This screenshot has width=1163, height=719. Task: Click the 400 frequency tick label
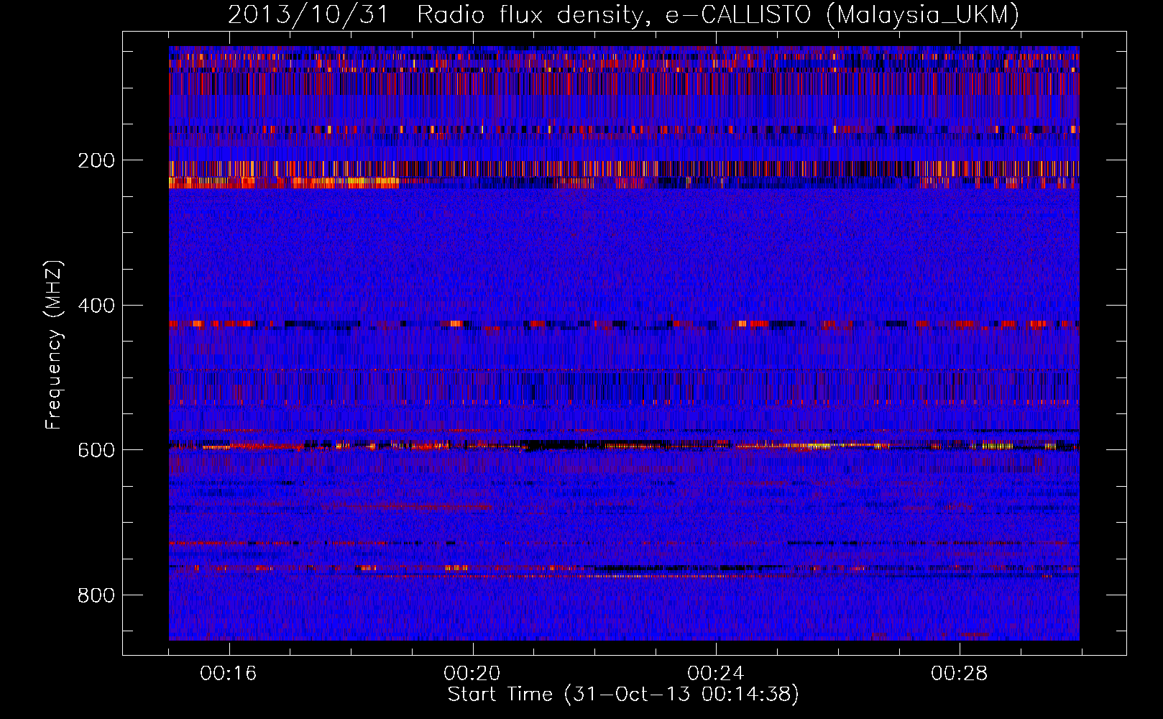pyautogui.click(x=96, y=306)
